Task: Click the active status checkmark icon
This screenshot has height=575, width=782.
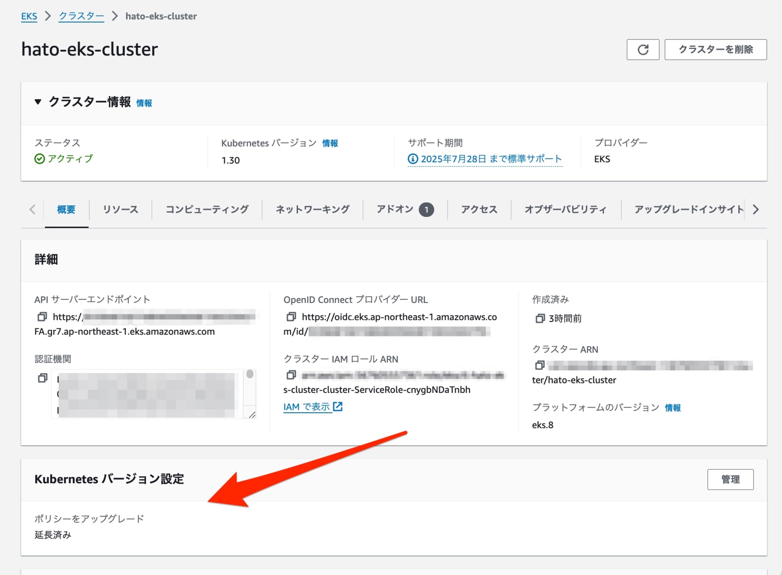Action: (x=39, y=159)
